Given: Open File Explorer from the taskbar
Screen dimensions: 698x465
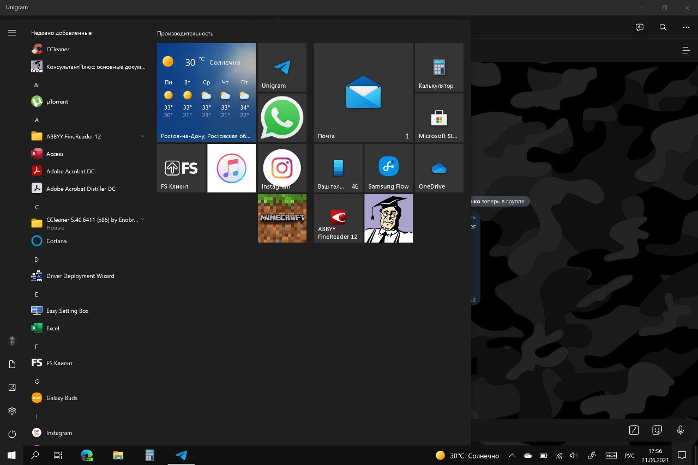Looking at the screenshot, I should (118, 455).
